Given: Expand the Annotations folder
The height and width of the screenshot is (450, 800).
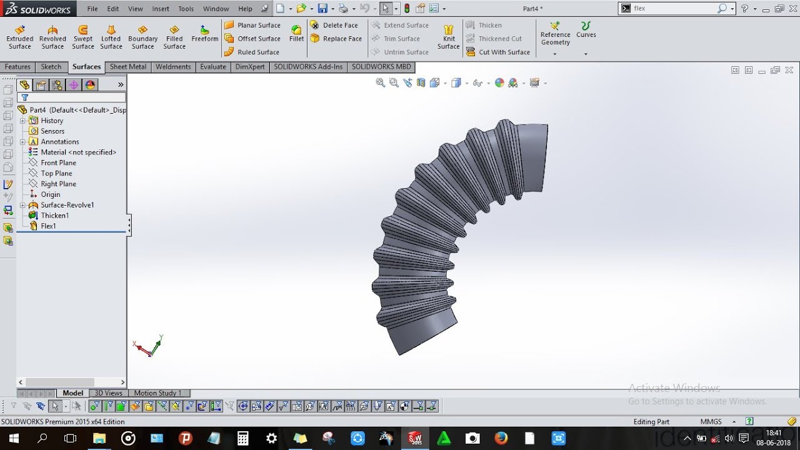Looking at the screenshot, I should pos(22,142).
